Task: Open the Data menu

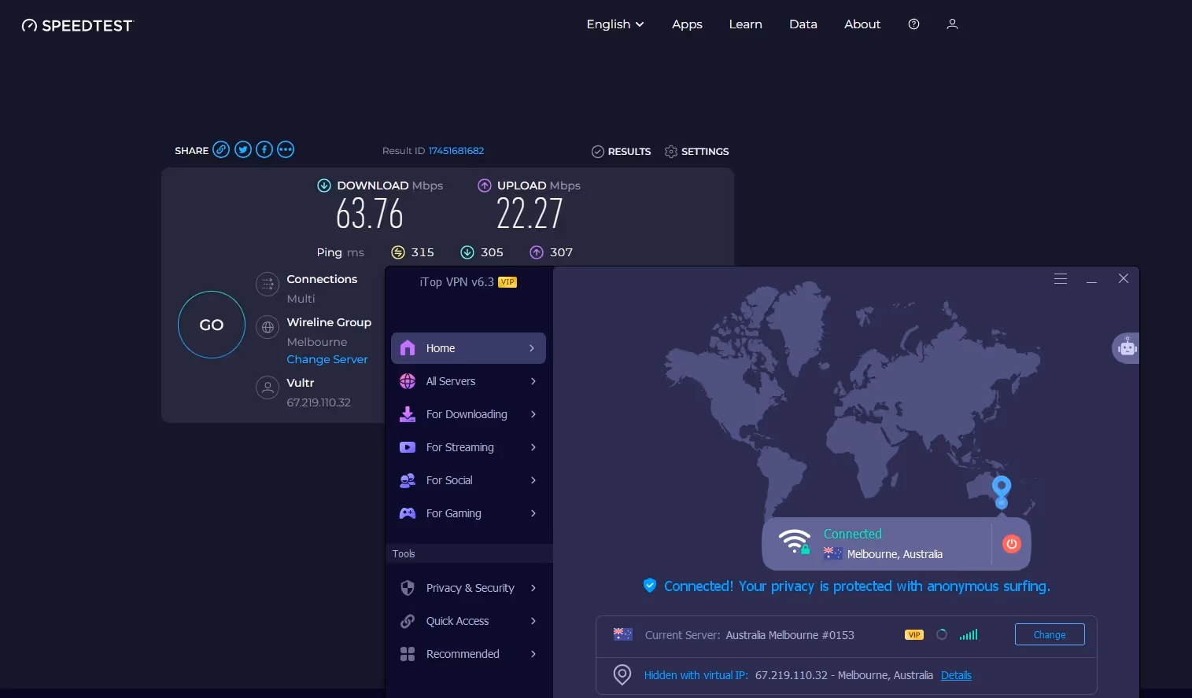Action: [803, 24]
